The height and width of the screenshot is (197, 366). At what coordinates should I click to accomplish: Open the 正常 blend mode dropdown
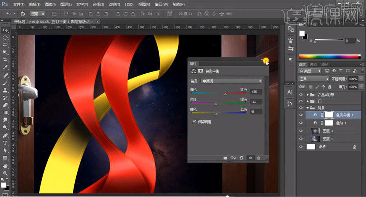314,79
